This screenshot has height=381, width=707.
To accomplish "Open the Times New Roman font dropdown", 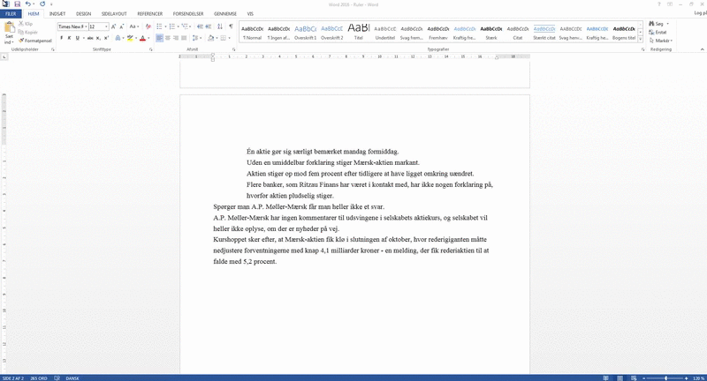I will (x=84, y=26).
